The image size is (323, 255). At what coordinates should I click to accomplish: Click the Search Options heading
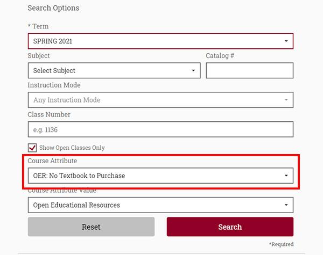[53, 8]
